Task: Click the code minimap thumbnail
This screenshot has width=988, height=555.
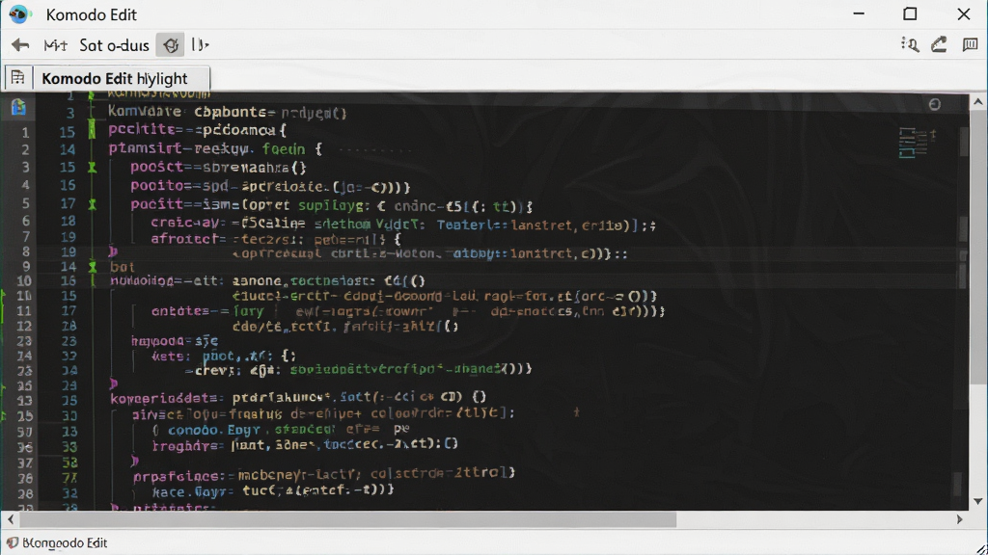Action: tap(917, 143)
